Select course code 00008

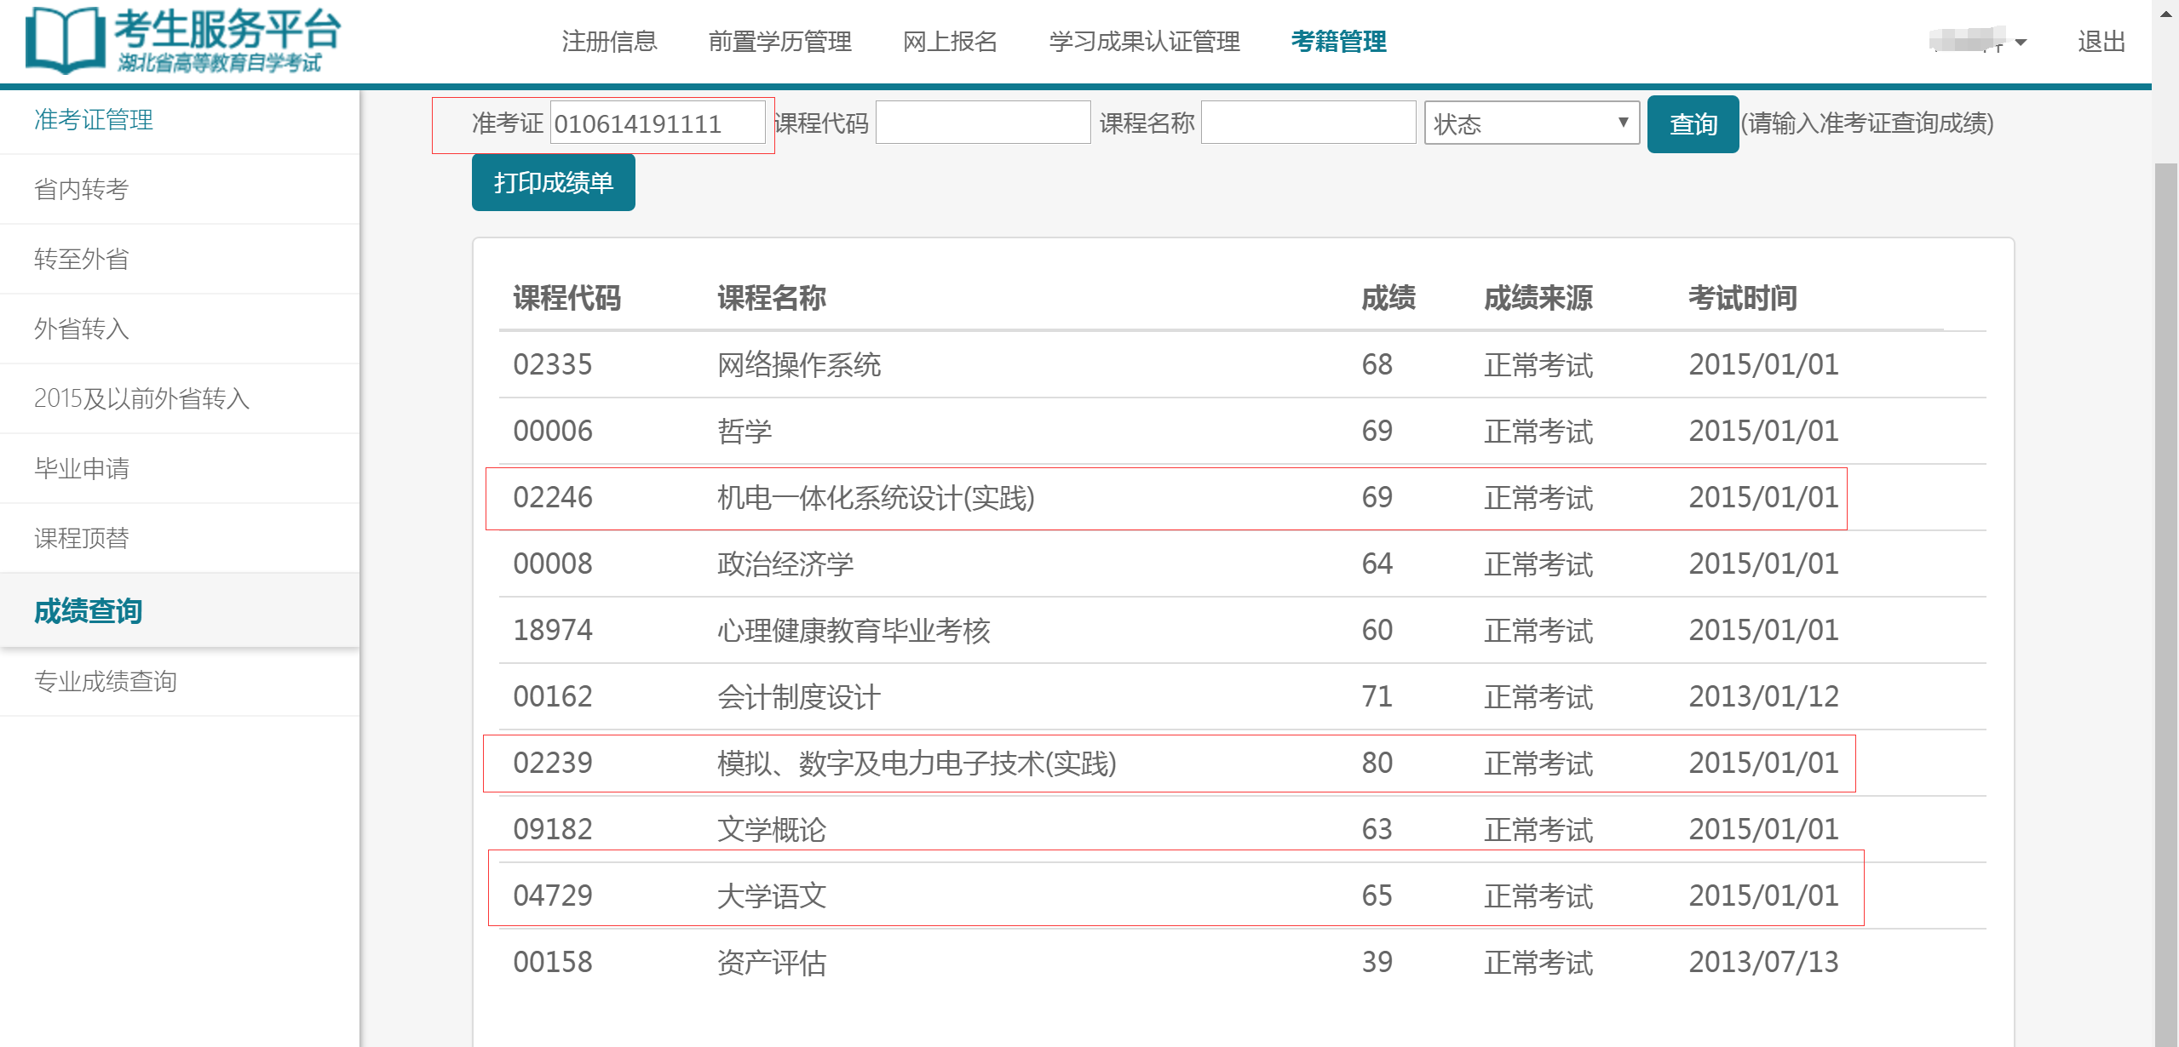click(x=552, y=564)
